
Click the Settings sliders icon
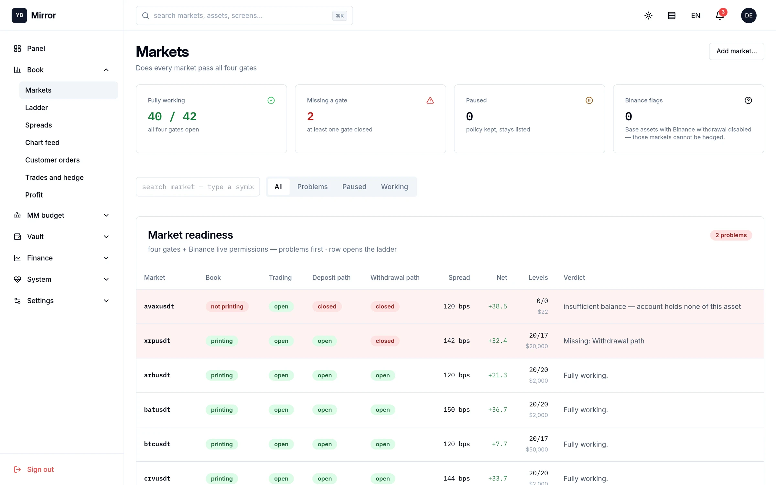pyautogui.click(x=17, y=301)
